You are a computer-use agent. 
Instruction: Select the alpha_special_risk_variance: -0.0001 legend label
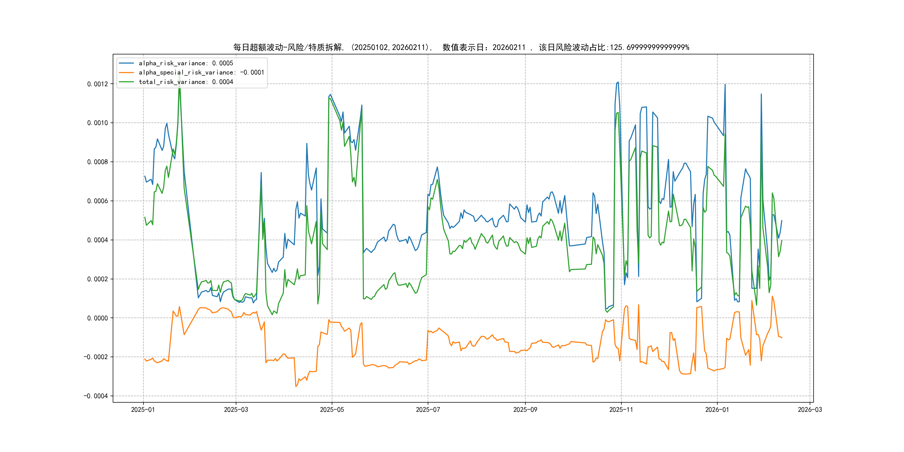pyautogui.click(x=201, y=73)
